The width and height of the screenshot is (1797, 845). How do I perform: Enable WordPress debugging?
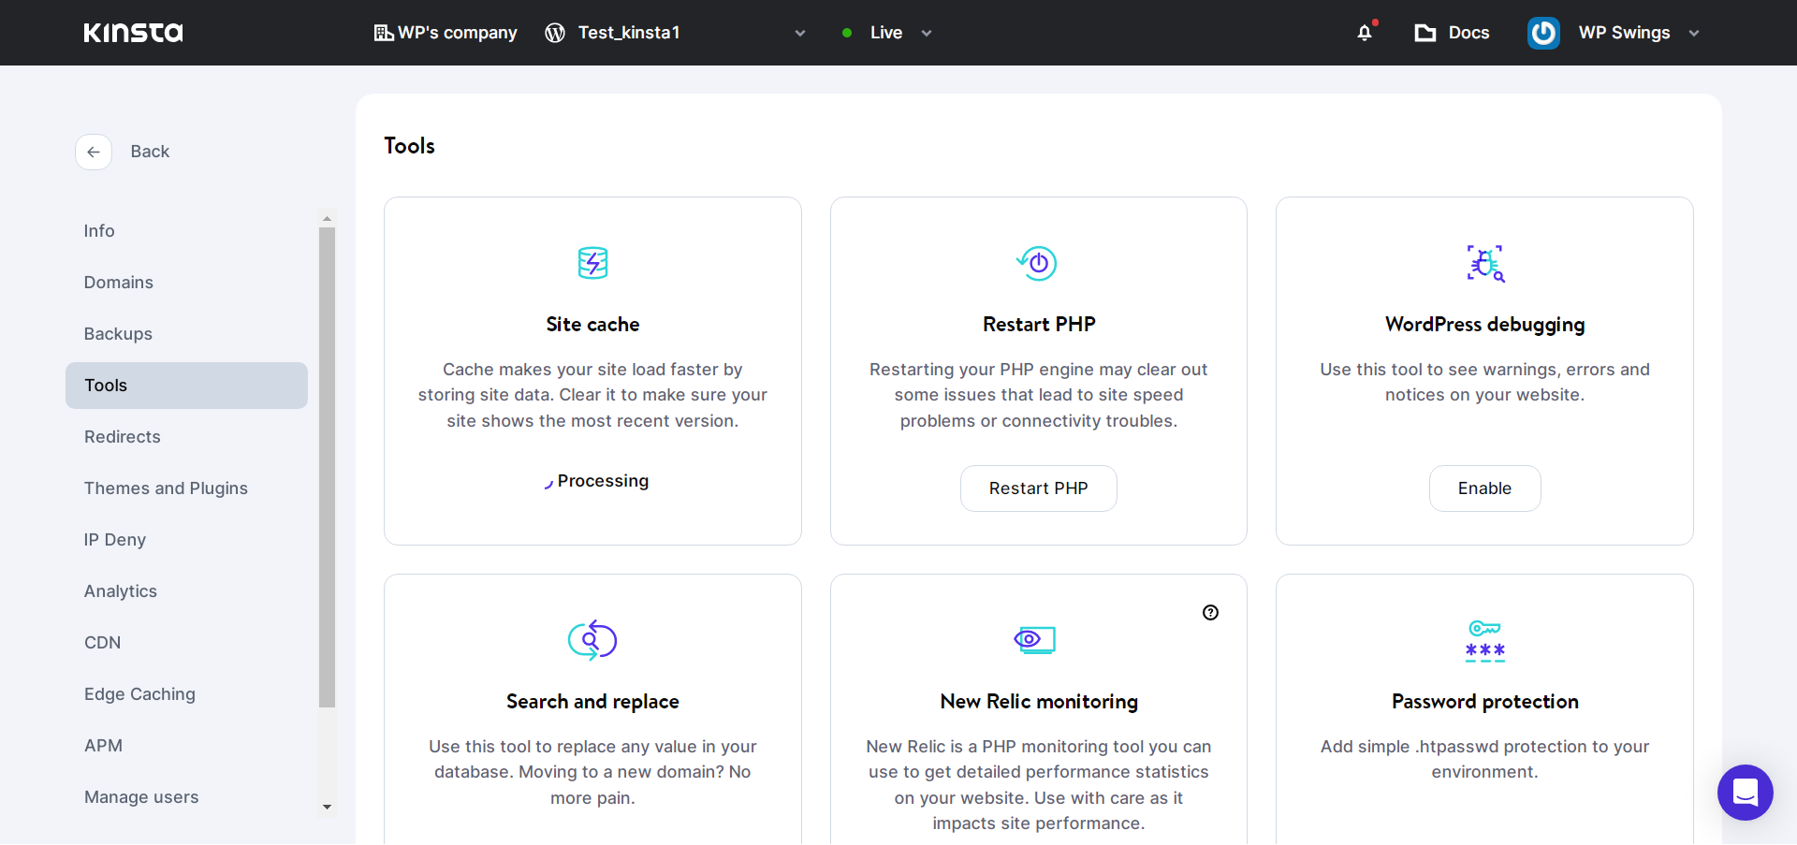[1484, 488]
